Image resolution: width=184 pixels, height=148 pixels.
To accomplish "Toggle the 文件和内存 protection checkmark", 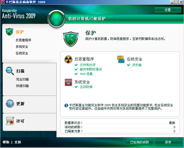I will (x=76, y=65).
